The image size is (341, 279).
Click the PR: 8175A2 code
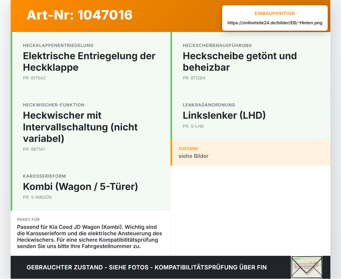[x=34, y=78]
